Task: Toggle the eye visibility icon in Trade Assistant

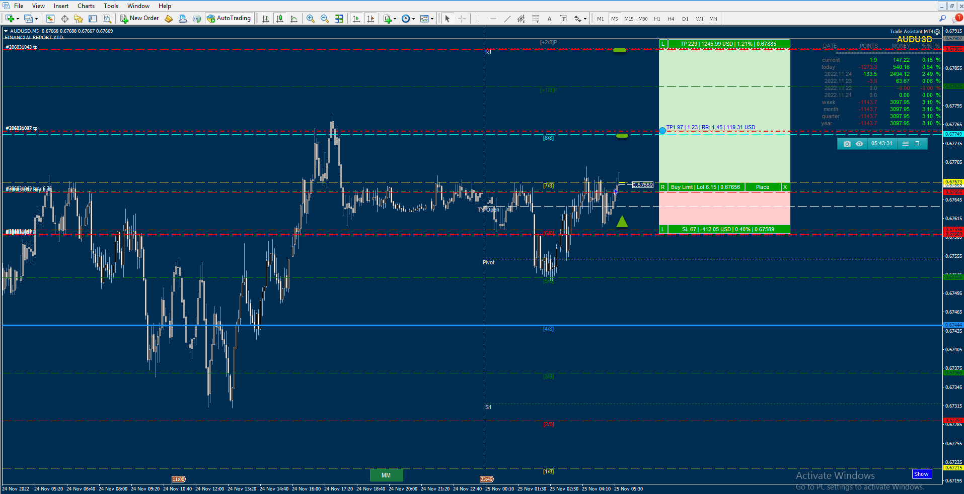Action: tap(859, 144)
